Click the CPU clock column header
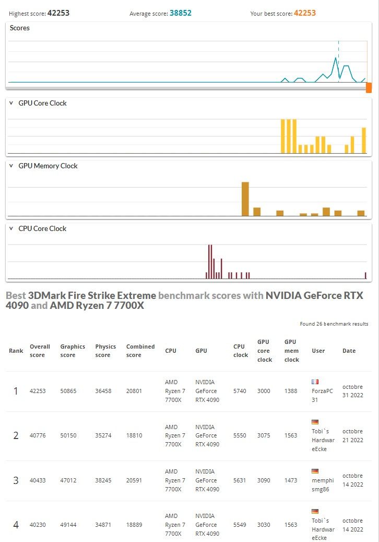This screenshot has width=379, height=542. (x=241, y=351)
